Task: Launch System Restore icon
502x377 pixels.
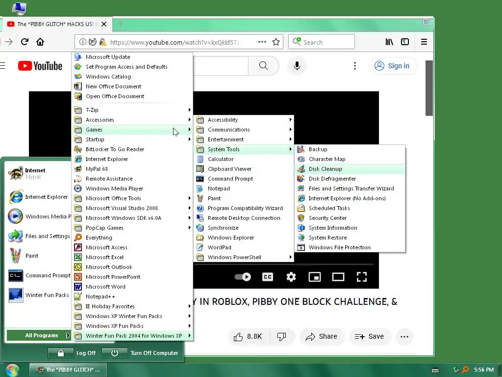Action: pyautogui.click(x=301, y=238)
